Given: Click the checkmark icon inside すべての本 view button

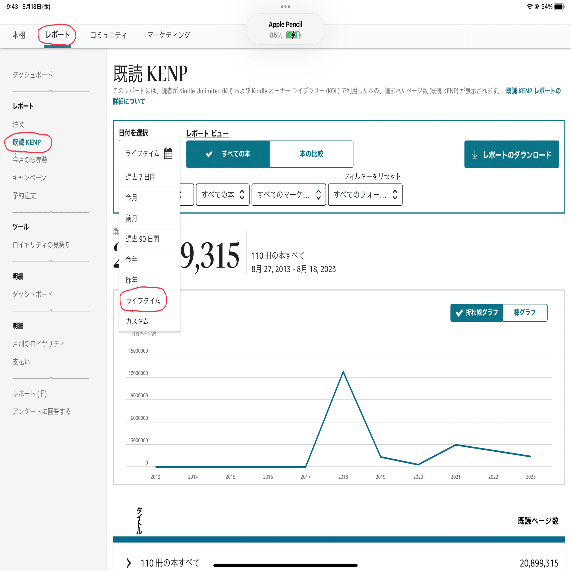Looking at the screenshot, I should coord(210,154).
